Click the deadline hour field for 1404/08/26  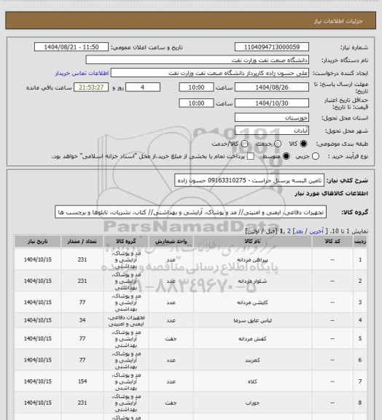pyautogui.click(x=196, y=87)
